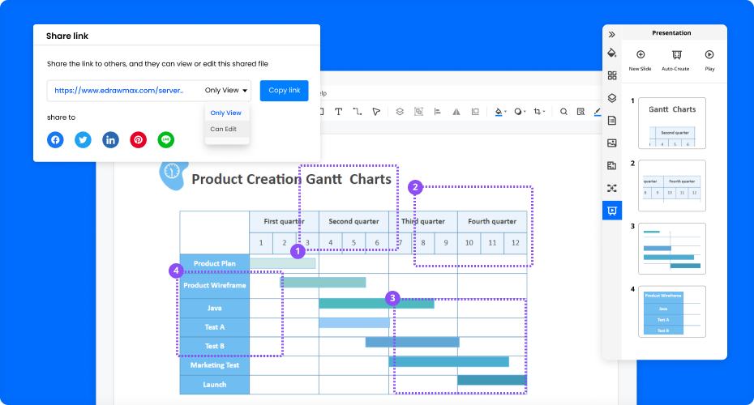The width and height of the screenshot is (754, 405).
Task: Share the link on LinkedIn
Action: [x=110, y=139]
